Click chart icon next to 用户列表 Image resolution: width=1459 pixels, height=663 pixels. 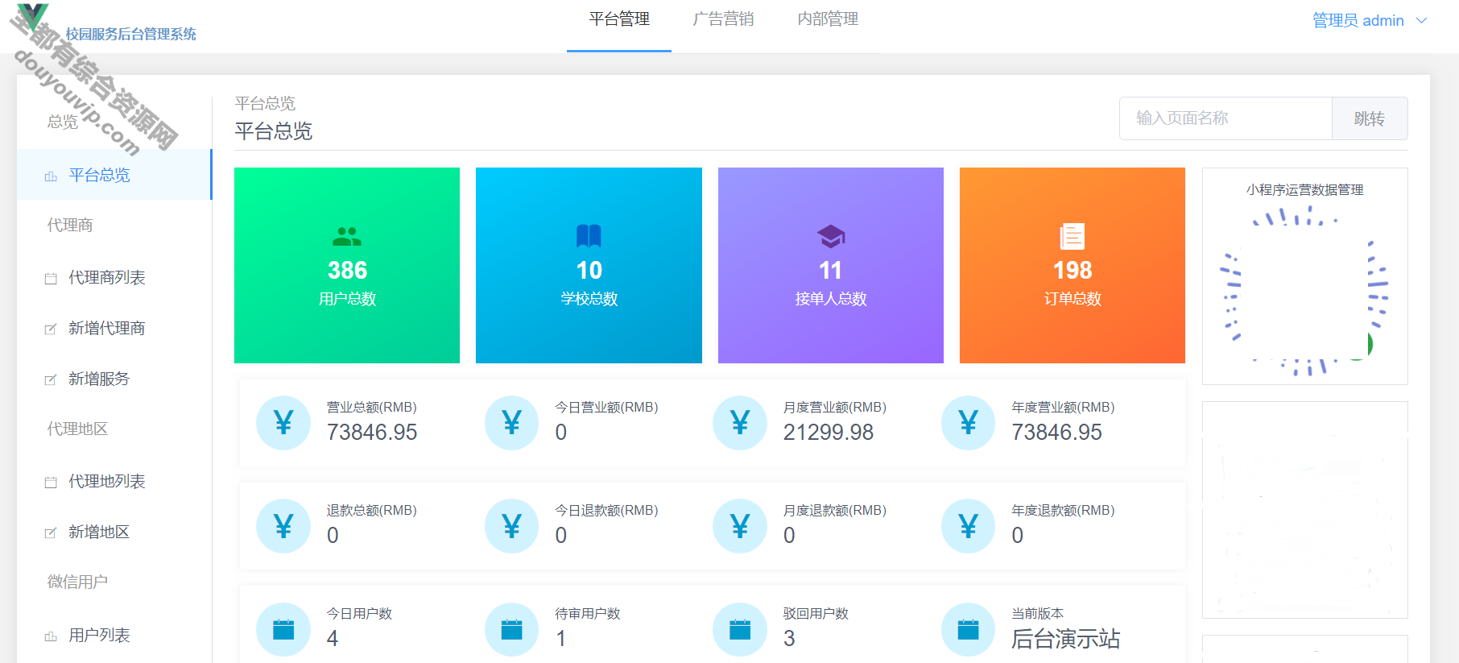click(x=51, y=636)
